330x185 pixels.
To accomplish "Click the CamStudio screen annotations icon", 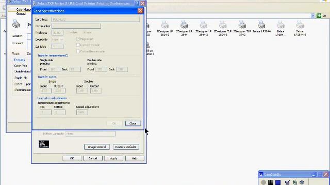I will (287, 182).
